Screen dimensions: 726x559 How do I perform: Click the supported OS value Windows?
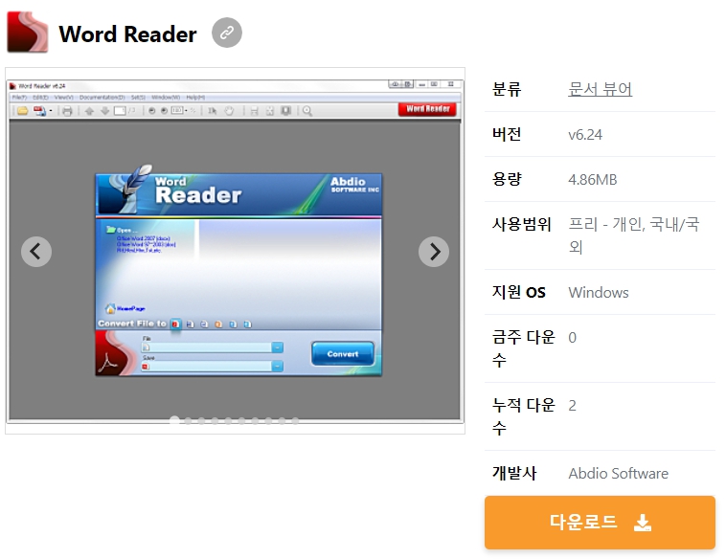click(x=599, y=293)
